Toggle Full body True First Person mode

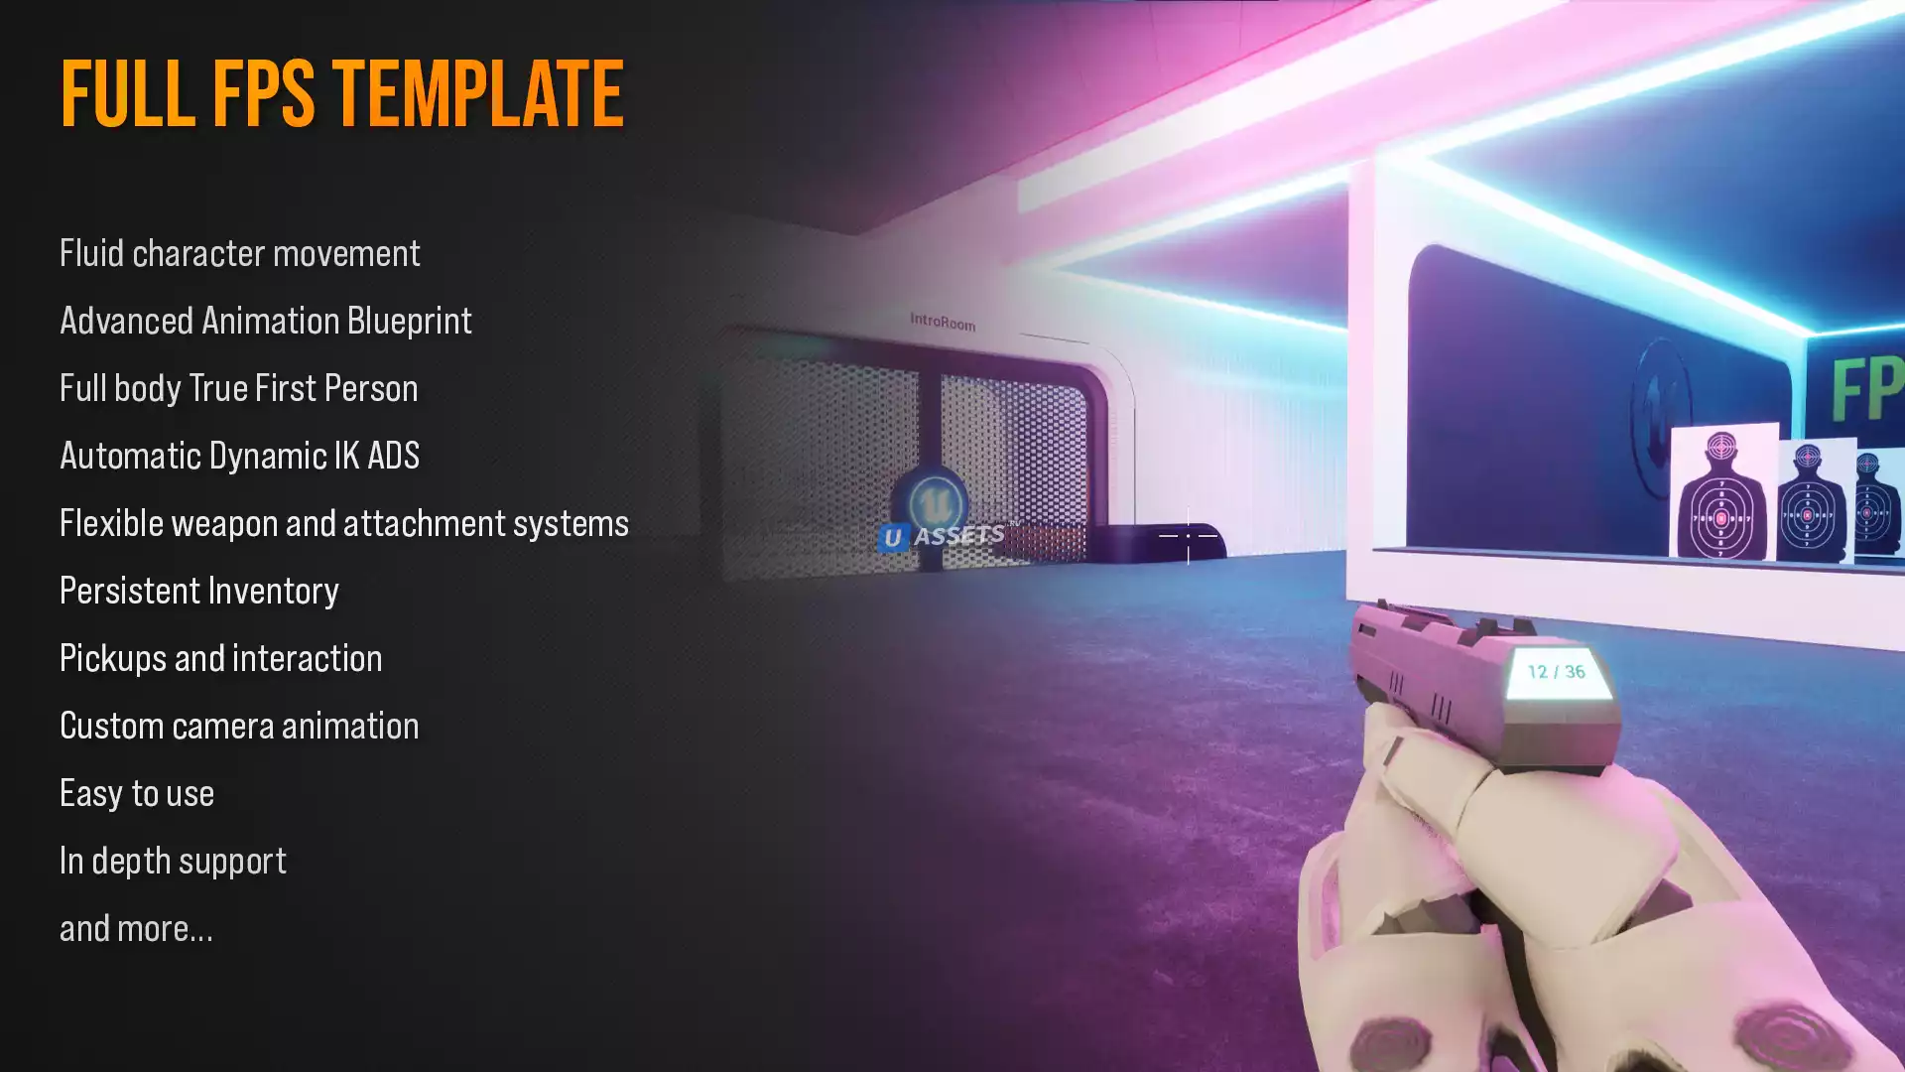pyautogui.click(x=238, y=387)
